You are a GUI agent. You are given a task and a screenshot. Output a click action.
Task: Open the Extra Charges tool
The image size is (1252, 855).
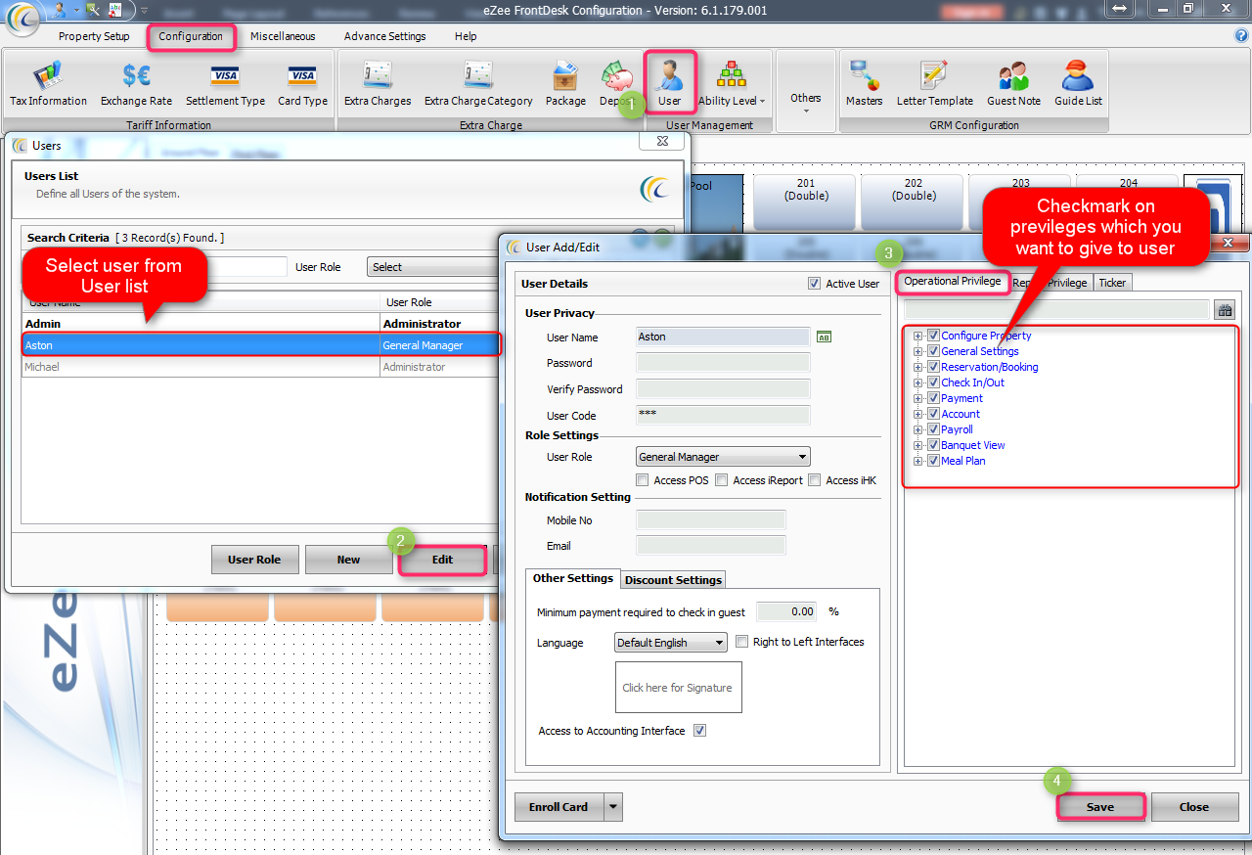[x=378, y=84]
